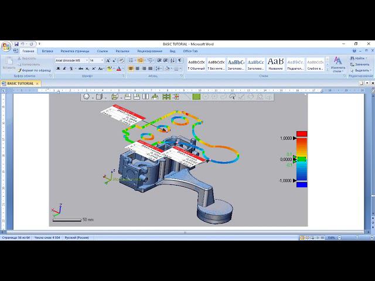Viewport: 375px width, 281px height.
Task: Click the Заменить replace button
Action: 359,64
